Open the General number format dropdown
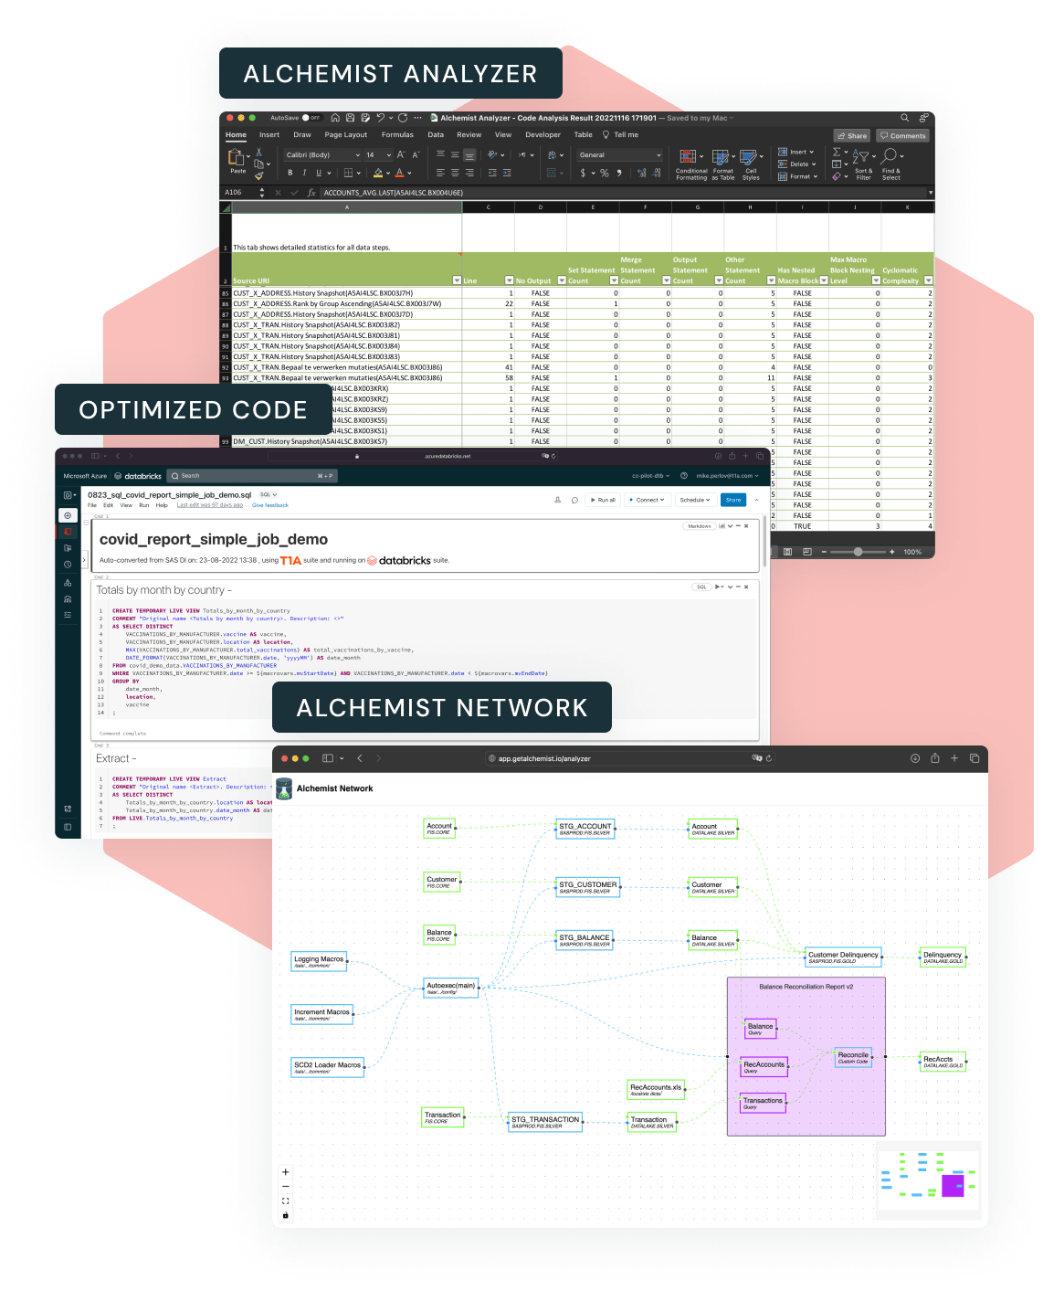The width and height of the screenshot is (1043, 1290). (619, 155)
